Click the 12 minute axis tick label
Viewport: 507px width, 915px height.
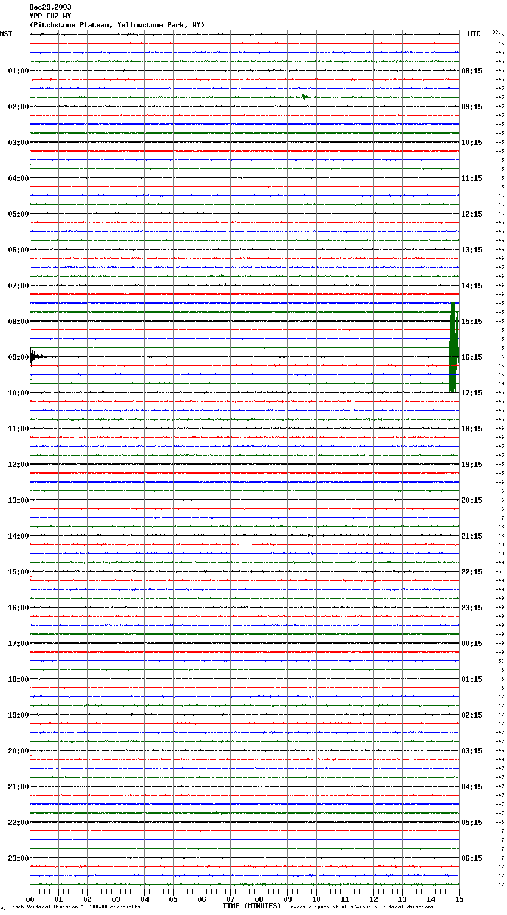click(x=373, y=899)
